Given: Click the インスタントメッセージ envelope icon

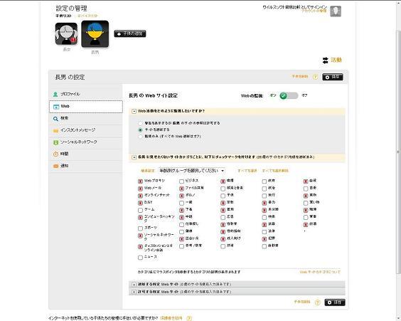Looking at the screenshot, I should click(55, 130).
